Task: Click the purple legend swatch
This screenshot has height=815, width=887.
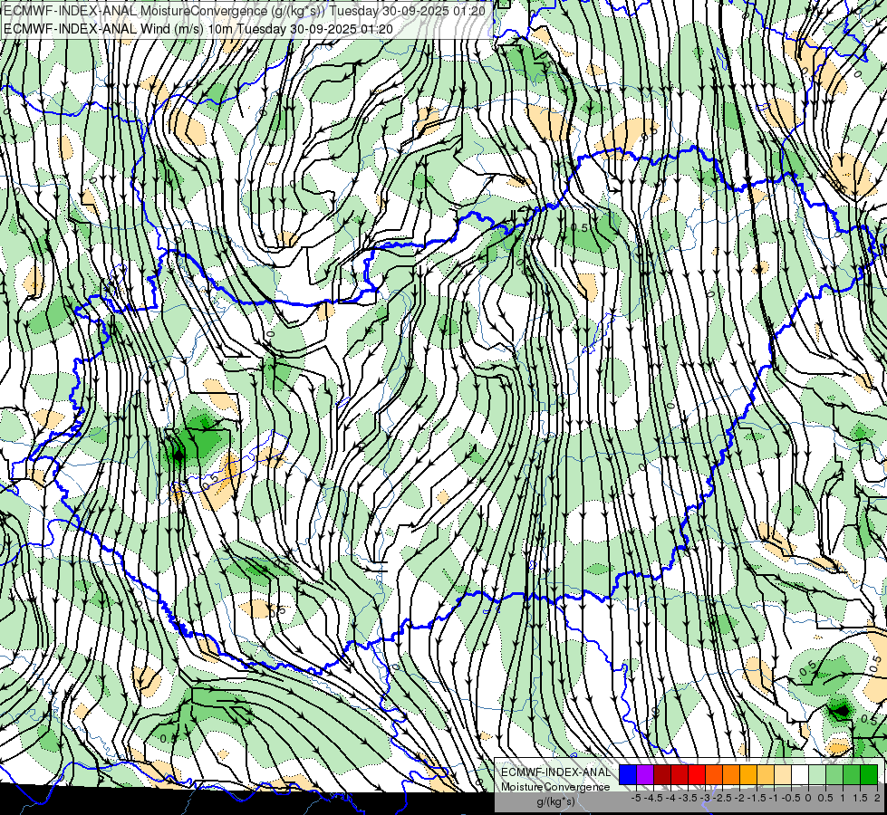Action: [645, 774]
